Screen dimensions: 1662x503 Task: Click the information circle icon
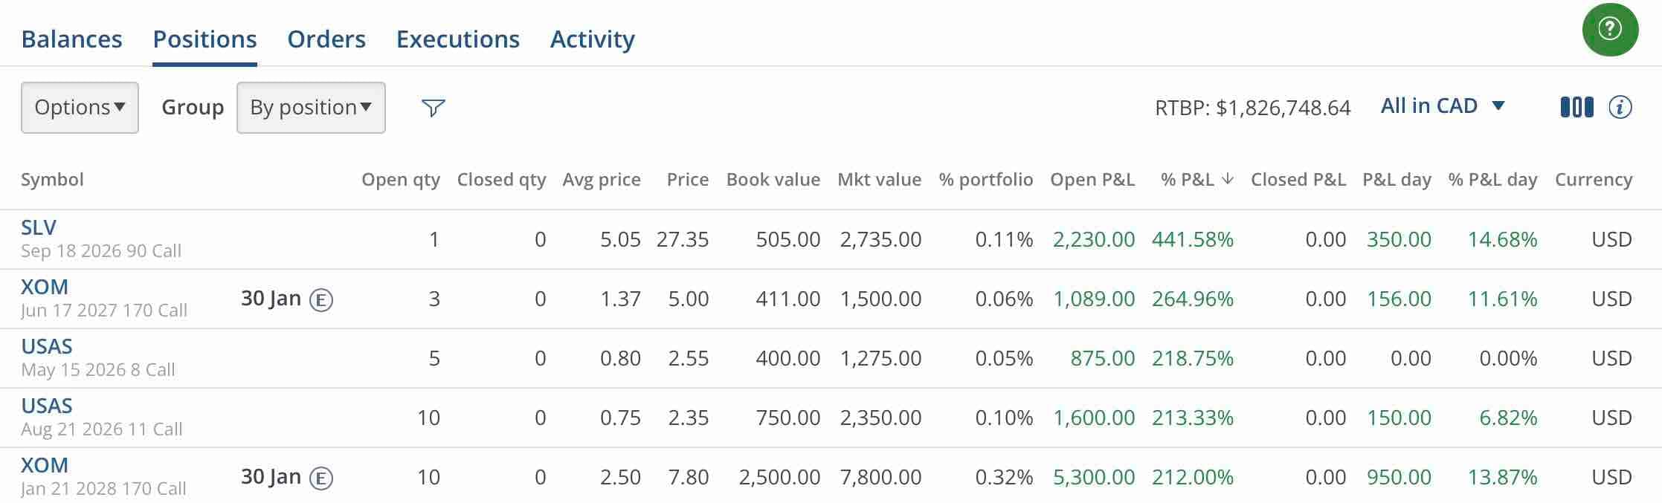[x=1620, y=107]
